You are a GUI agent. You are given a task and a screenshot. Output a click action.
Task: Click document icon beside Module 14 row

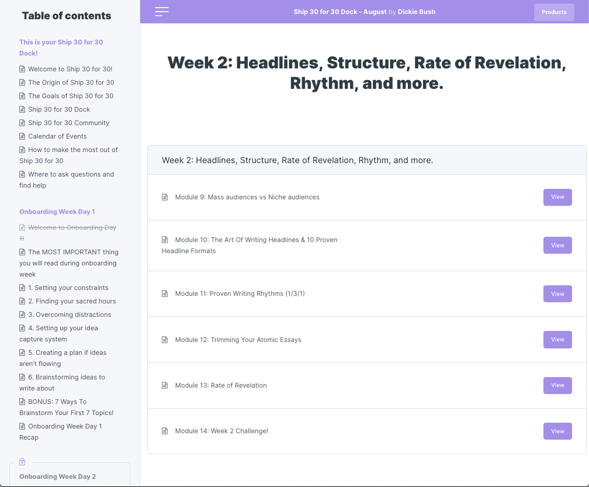165,431
